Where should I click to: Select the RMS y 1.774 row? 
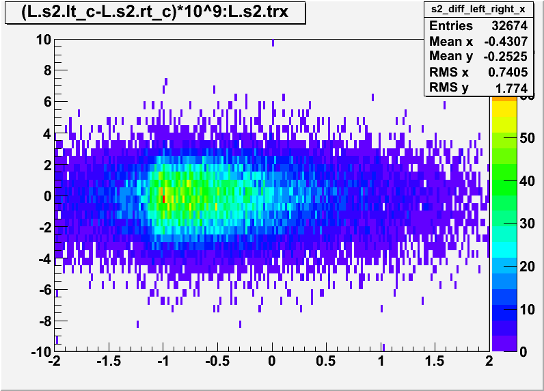(x=478, y=87)
